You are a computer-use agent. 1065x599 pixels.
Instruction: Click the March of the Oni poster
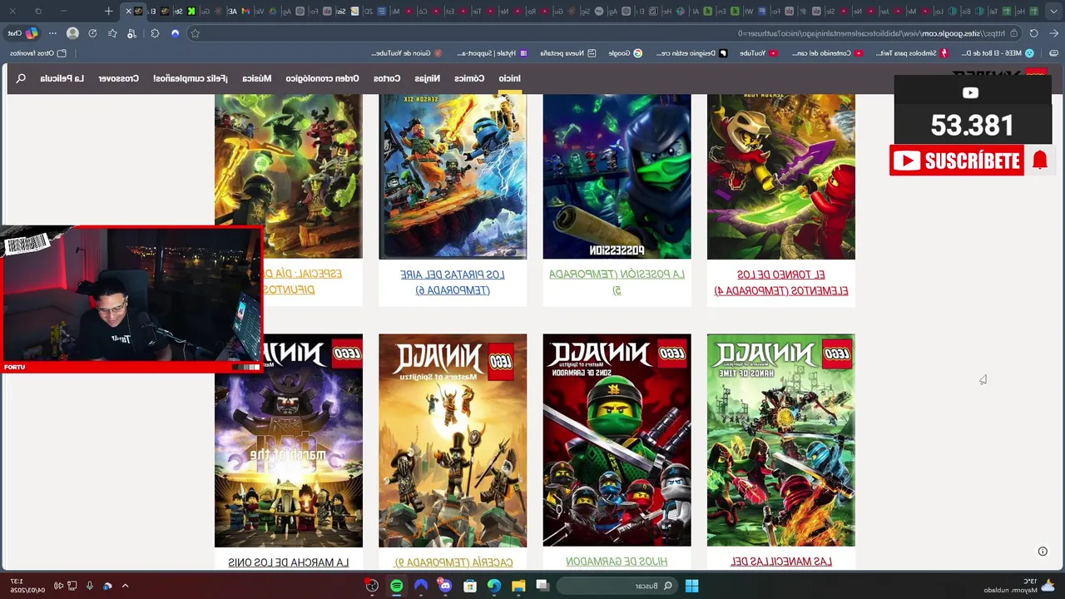click(x=288, y=440)
